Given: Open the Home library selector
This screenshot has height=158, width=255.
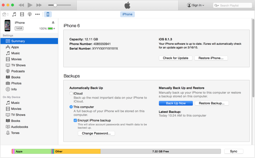Looking at the screenshot, I should 5,14.
